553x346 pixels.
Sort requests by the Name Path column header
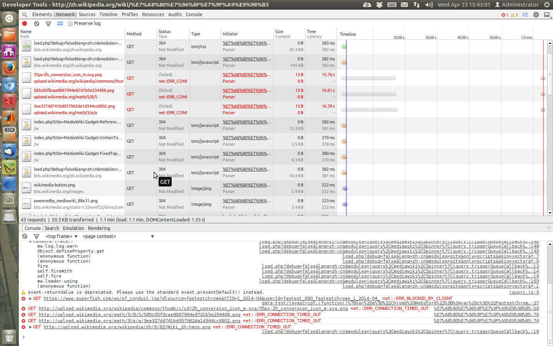tap(72, 34)
